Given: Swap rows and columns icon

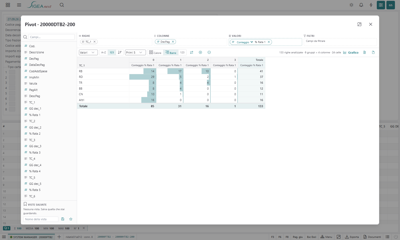Looking at the screenshot, I should (191, 52).
